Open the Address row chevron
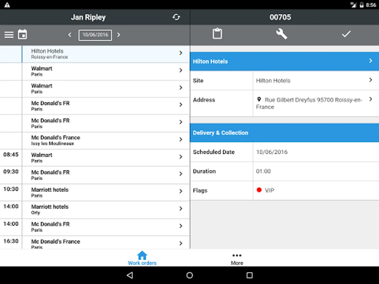This screenshot has height=284, width=379. tap(371, 99)
